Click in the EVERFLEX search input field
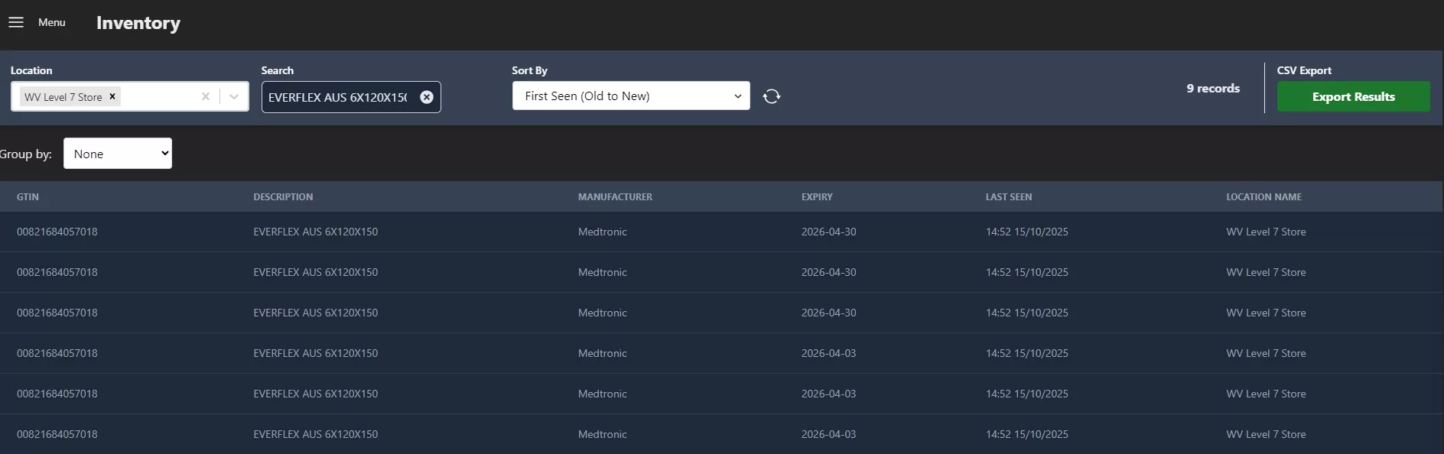This screenshot has width=1444, height=454. pyautogui.click(x=337, y=97)
